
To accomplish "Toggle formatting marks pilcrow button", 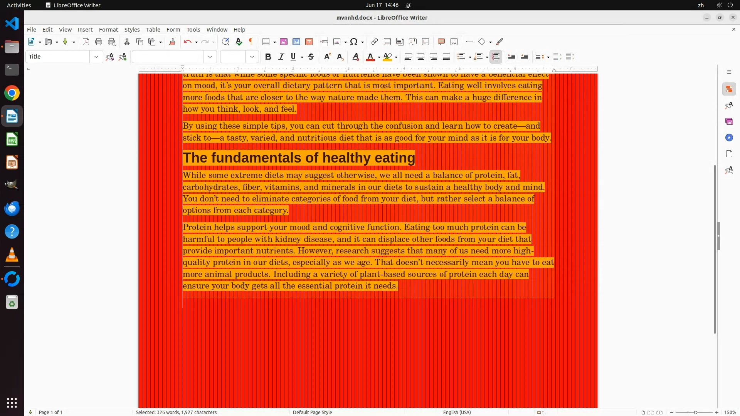I will coord(251,42).
